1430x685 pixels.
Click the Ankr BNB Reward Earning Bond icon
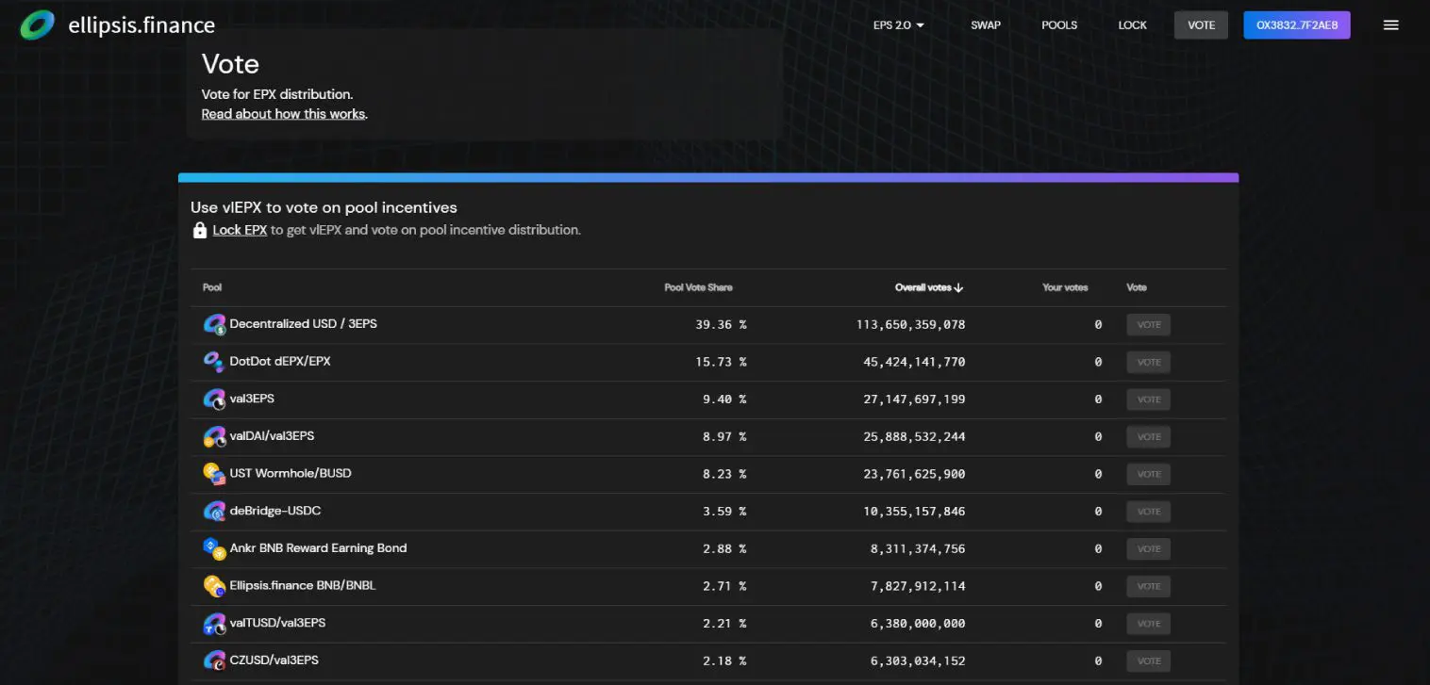pyautogui.click(x=215, y=547)
